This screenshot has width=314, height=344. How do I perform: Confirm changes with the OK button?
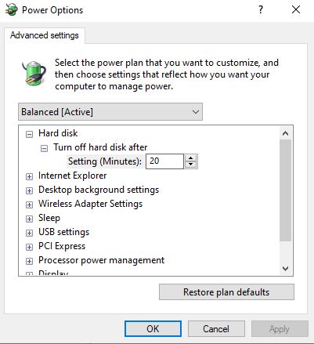click(x=153, y=329)
